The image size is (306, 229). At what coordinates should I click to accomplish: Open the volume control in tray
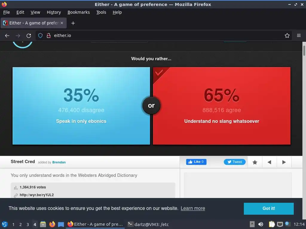(x=261, y=224)
